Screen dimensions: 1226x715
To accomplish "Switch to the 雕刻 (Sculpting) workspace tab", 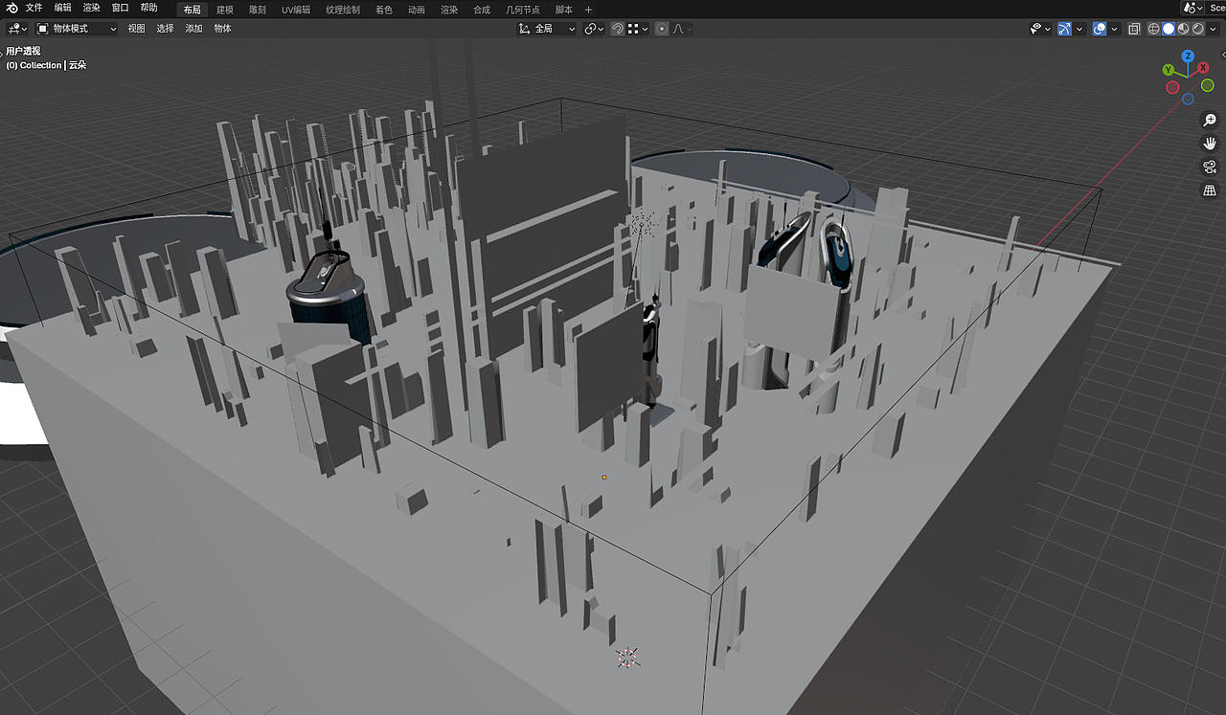I will coord(258,10).
